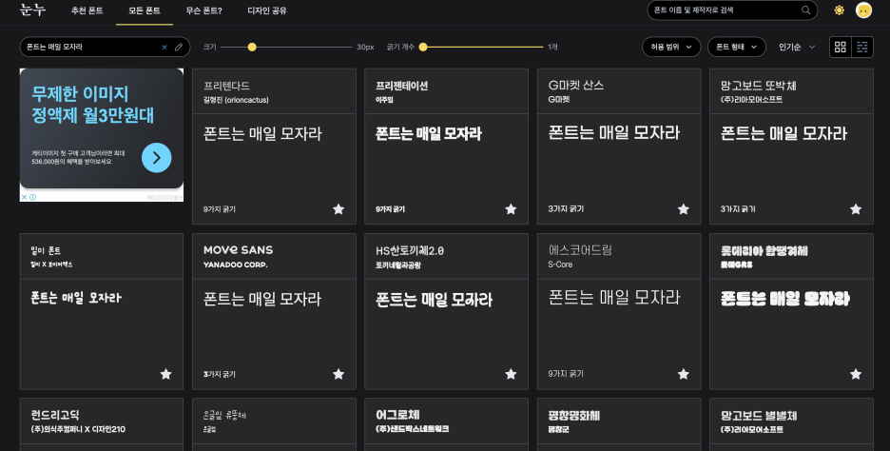
Task: Switch to grid view
Action: pyautogui.click(x=840, y=48)
